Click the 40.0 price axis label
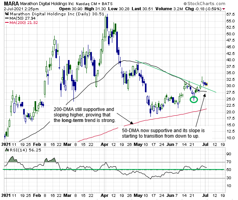 coord(231,60)
